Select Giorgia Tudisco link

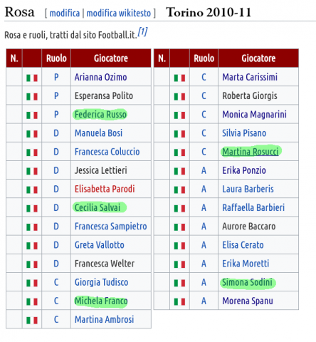coord(101,282)
